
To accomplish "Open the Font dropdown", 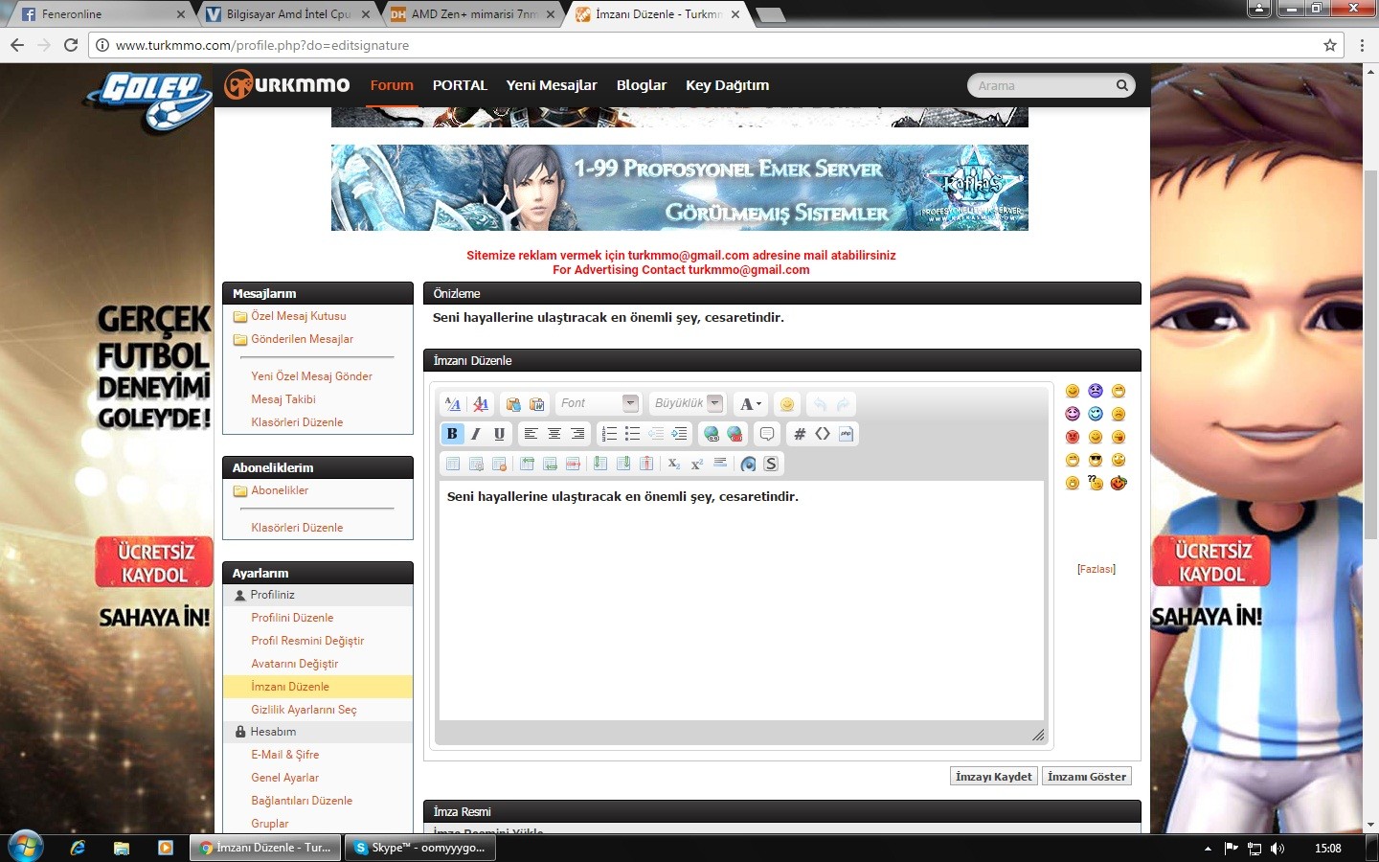I will [598, 403].
